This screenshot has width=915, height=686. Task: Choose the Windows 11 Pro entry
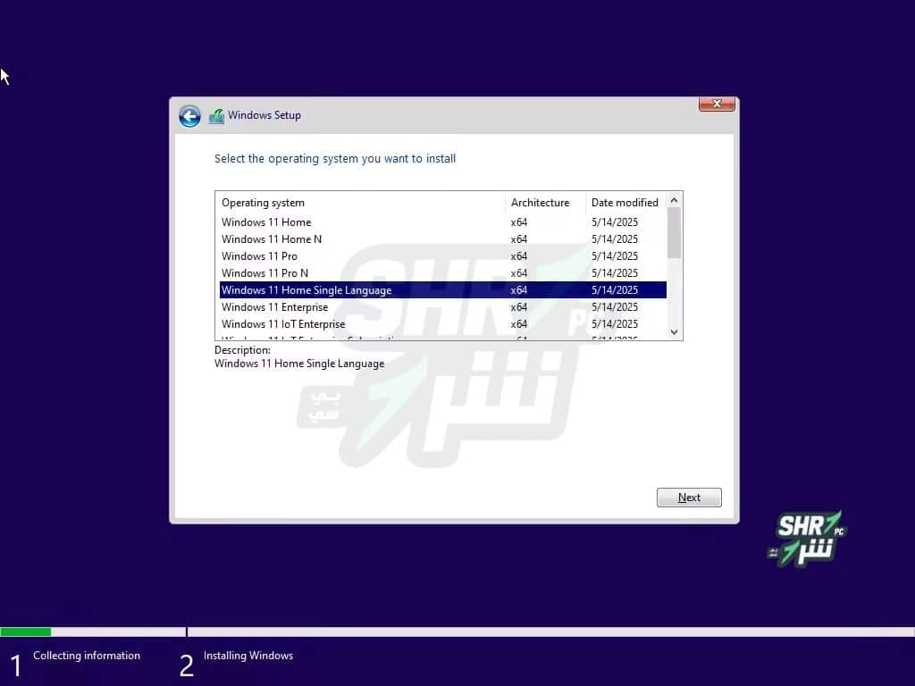pyautogui.click(x=442, y=256)
